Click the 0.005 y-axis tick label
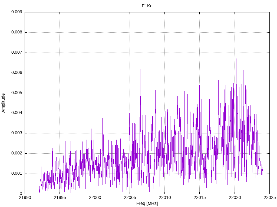 point(17,93)
